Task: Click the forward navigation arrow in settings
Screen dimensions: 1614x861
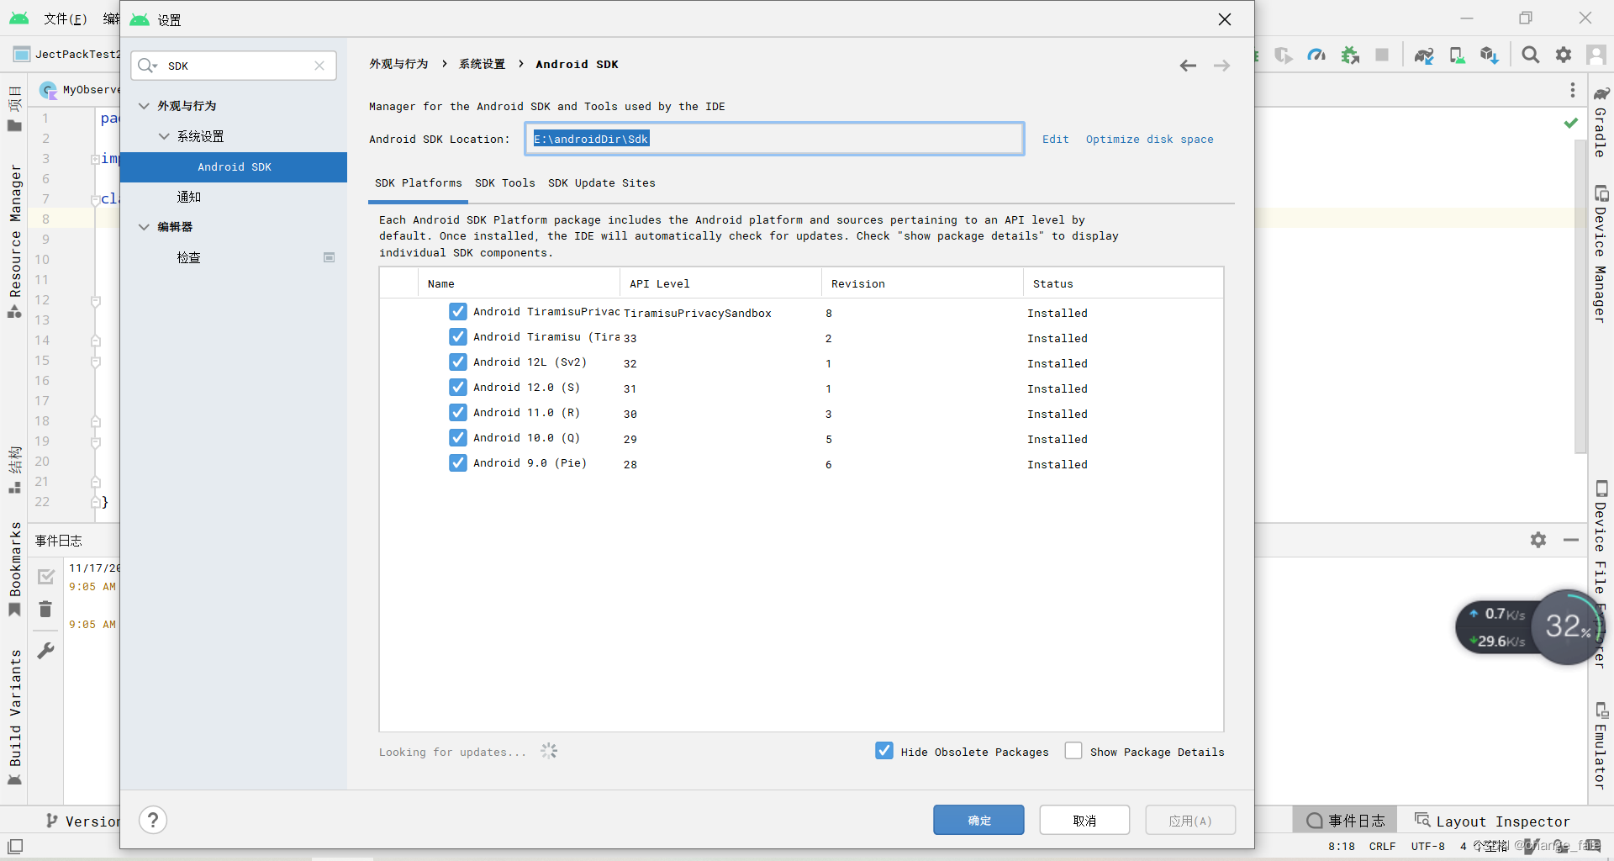Action: [1221, 66]
